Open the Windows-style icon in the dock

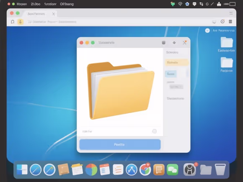(x=22, y=169)
